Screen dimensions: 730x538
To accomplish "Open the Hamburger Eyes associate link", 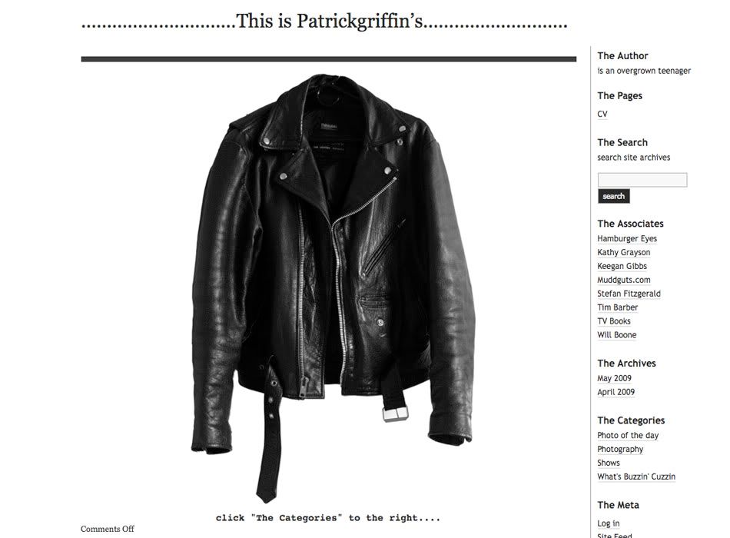I will point(626,238).
